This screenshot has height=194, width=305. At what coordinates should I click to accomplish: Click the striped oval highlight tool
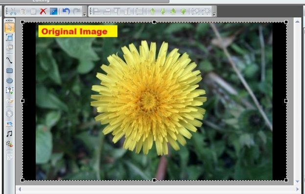tap(9, 100)
